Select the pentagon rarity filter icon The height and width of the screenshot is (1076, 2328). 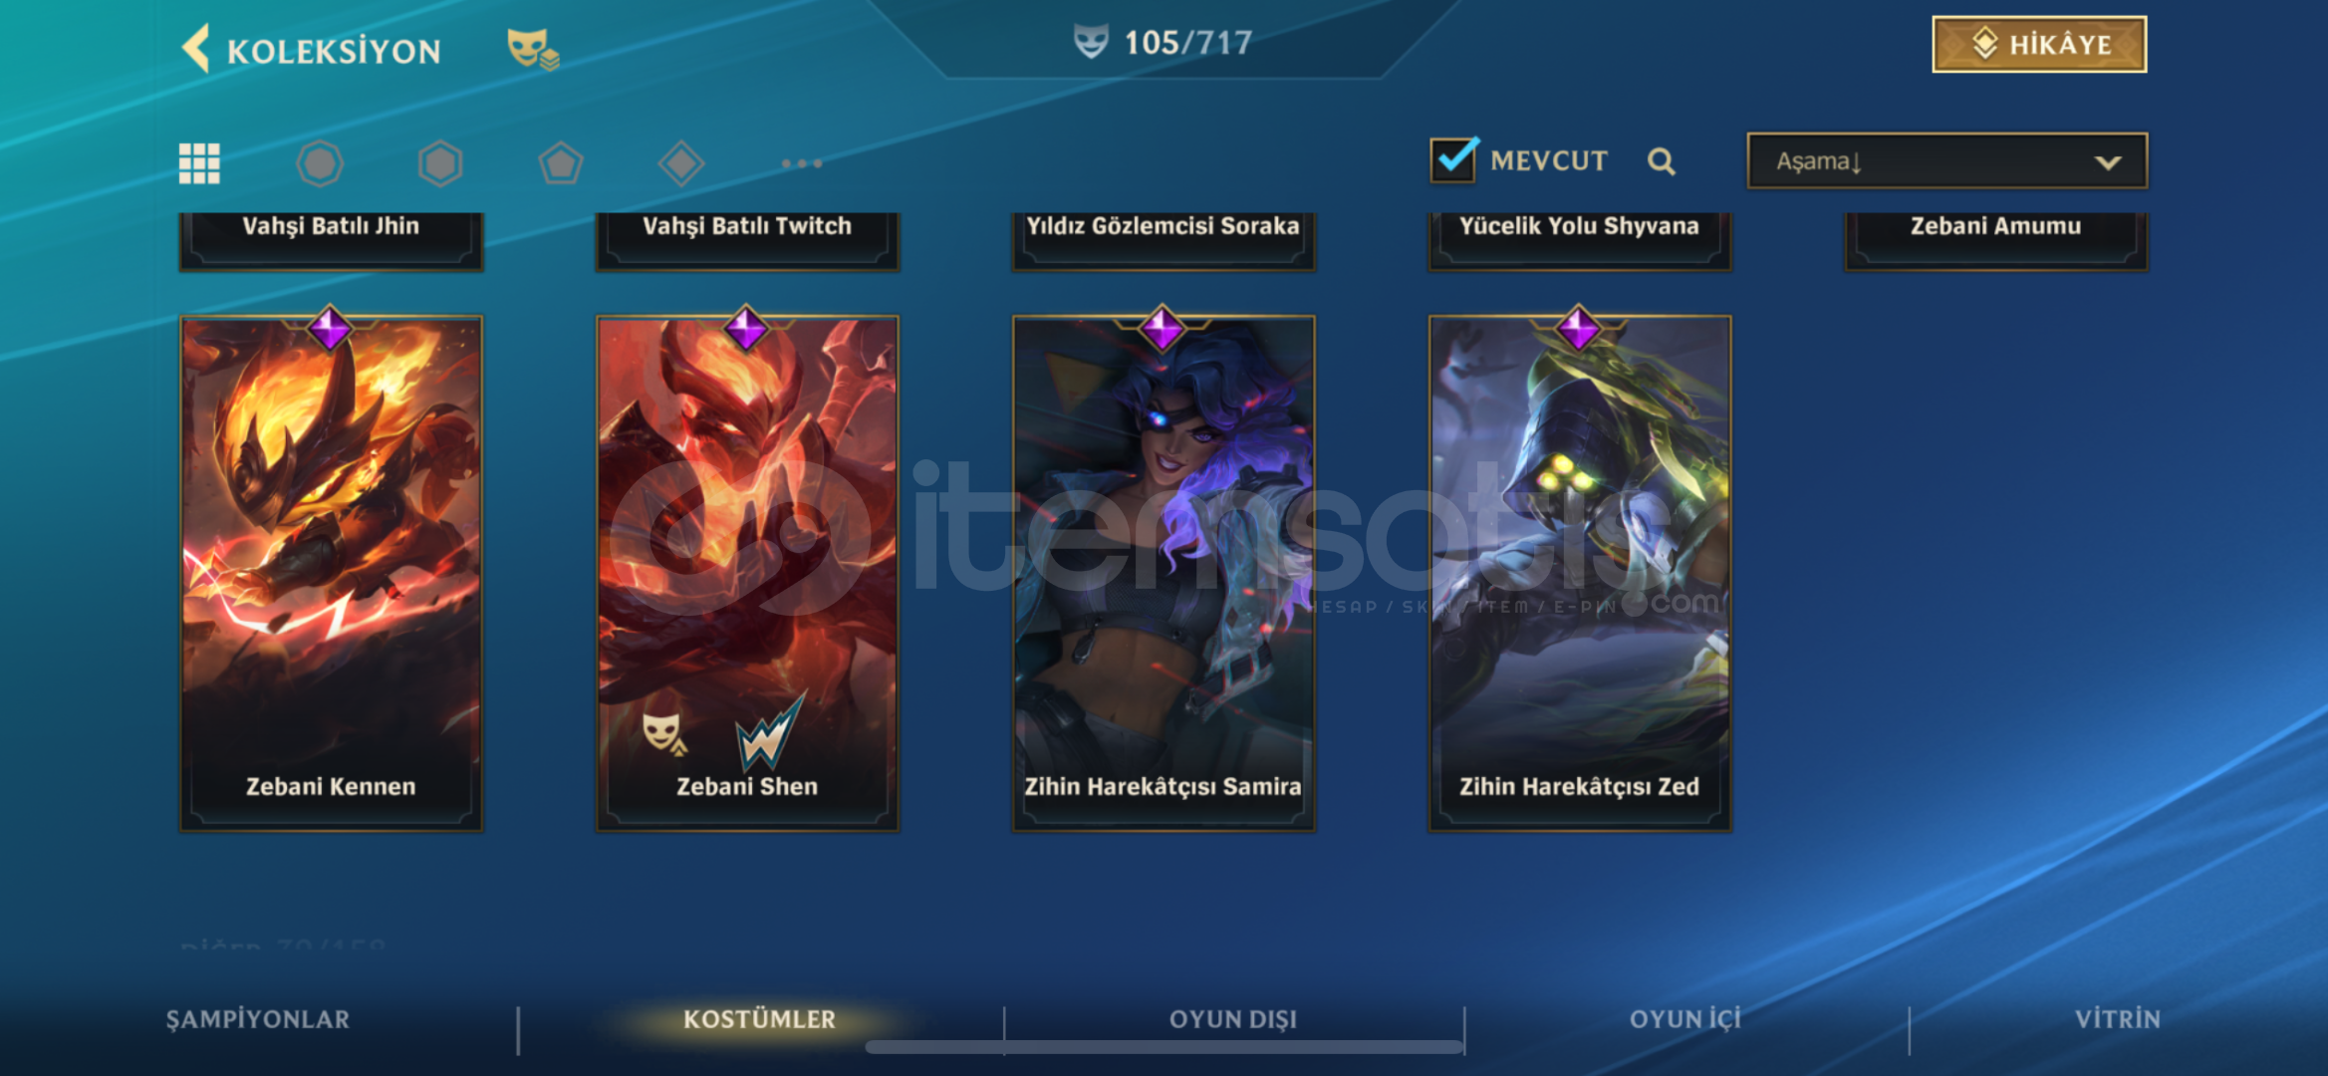click(x=561, y=163)
